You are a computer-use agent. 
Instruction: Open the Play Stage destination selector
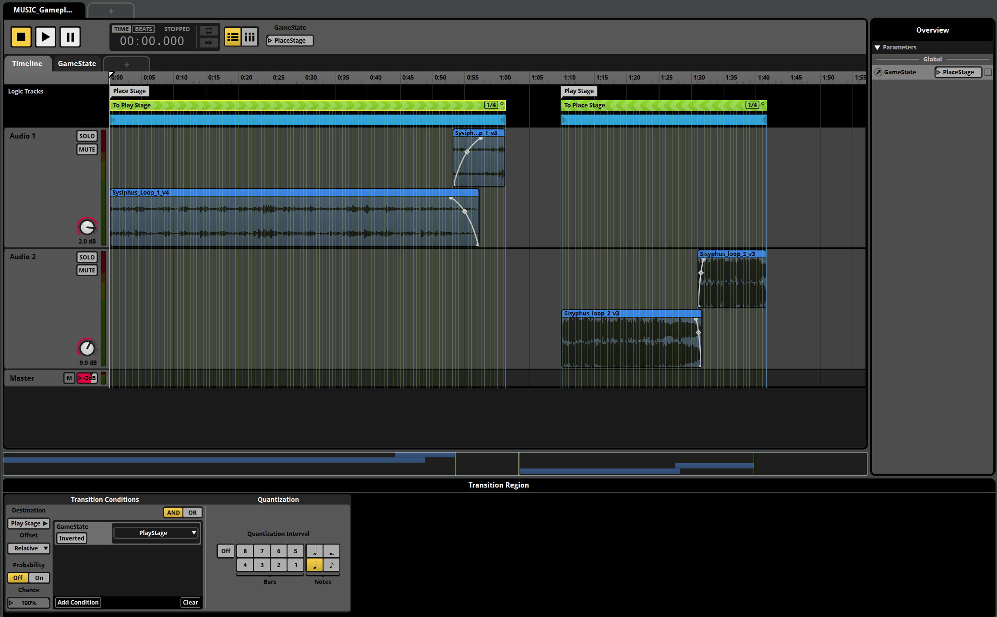click(x=29, y=524)
